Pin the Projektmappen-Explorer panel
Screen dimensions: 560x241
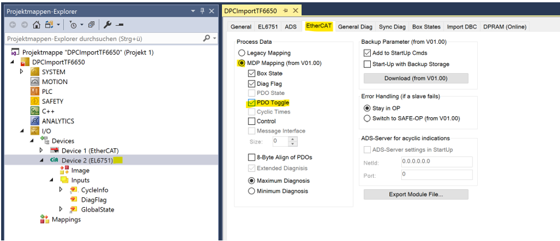coord(202,11)
